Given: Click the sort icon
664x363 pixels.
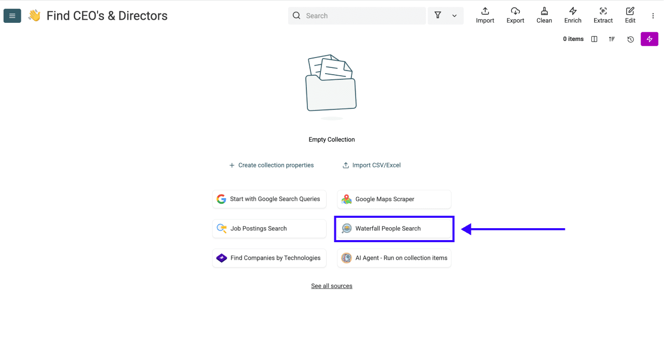Looking at the screenshot, I should (x=612, y=39).
